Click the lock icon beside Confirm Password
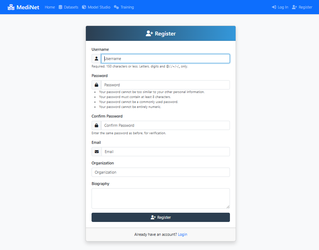 coord(97,125)
